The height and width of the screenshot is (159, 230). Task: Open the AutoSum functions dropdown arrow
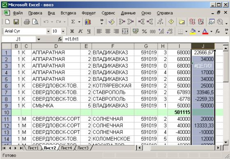pyautogui.click(x=79, y=22)
